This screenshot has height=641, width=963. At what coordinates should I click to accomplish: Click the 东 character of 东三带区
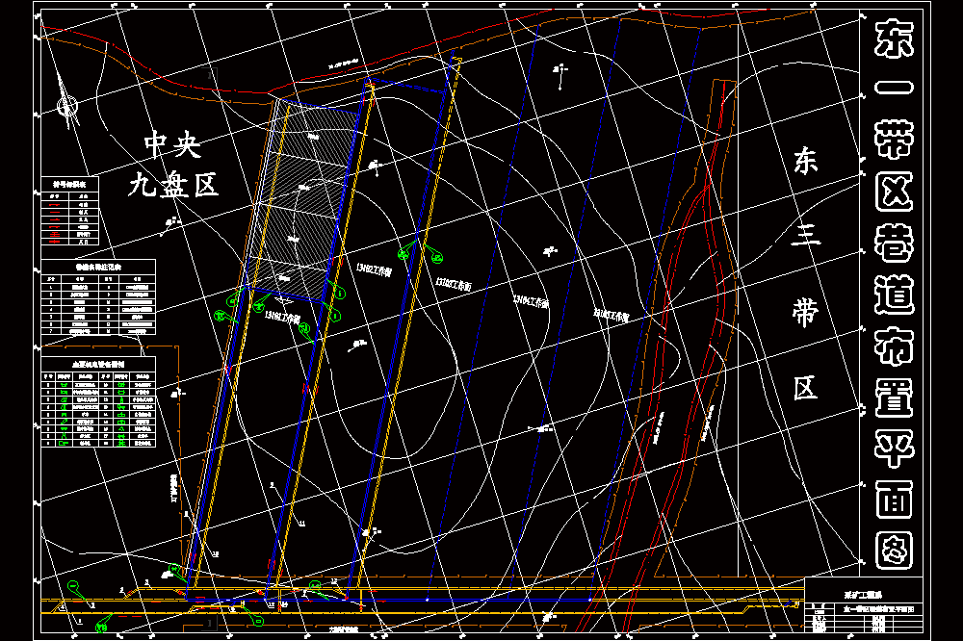coord(805,161)
